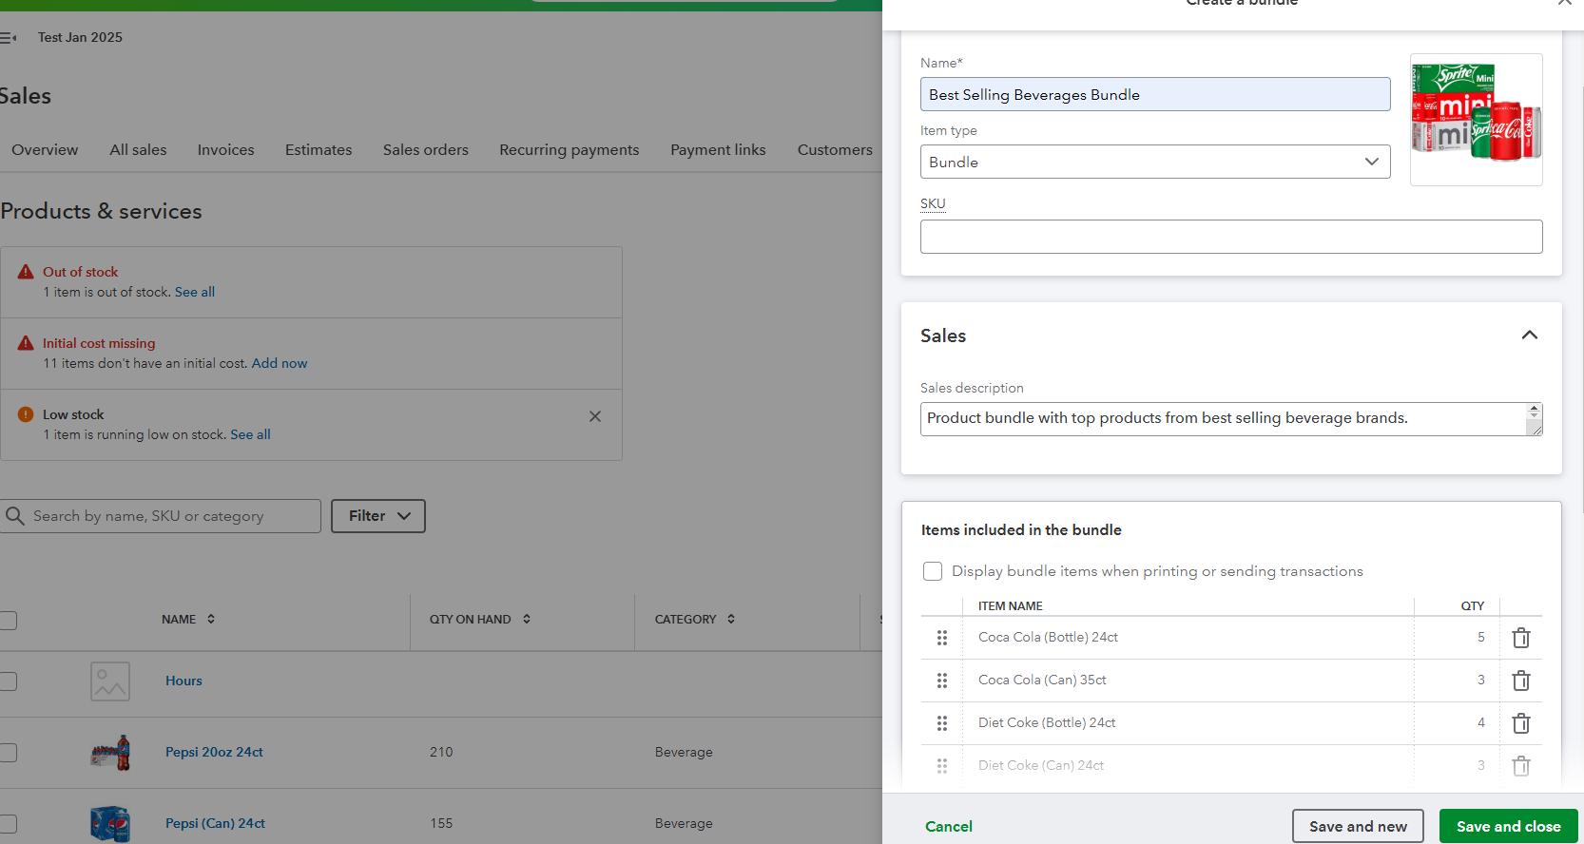1584x844 pixels.
Task: Open Hours item placeholder image
Action: pos(110,681)
